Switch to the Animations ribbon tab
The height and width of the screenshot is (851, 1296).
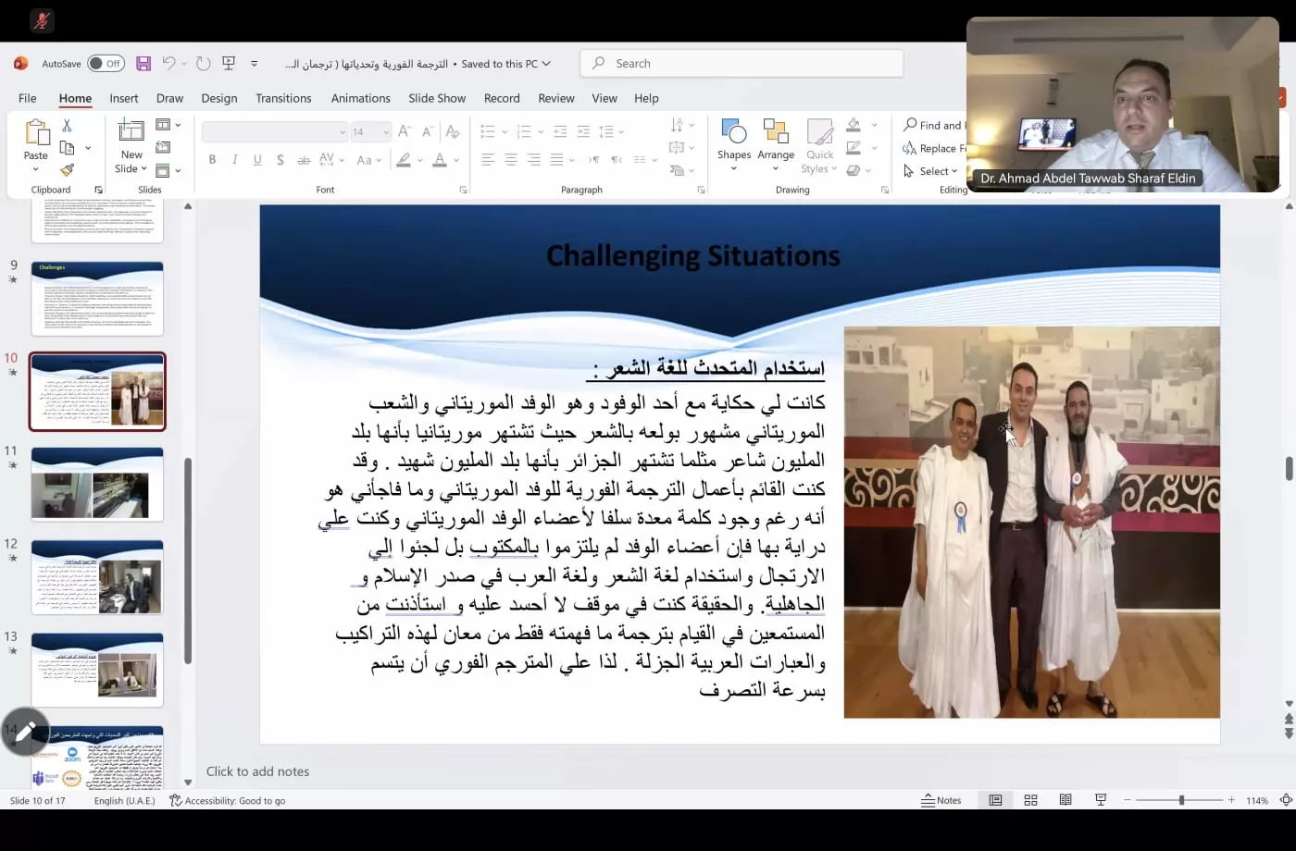coord(360,98)
